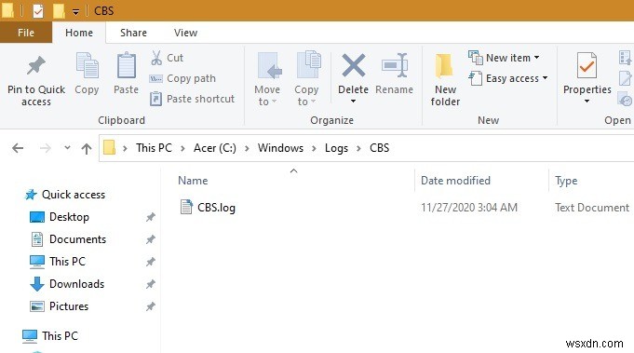Click the Back navigation arrow
This screenshot has width=634, height=353.
18,148
